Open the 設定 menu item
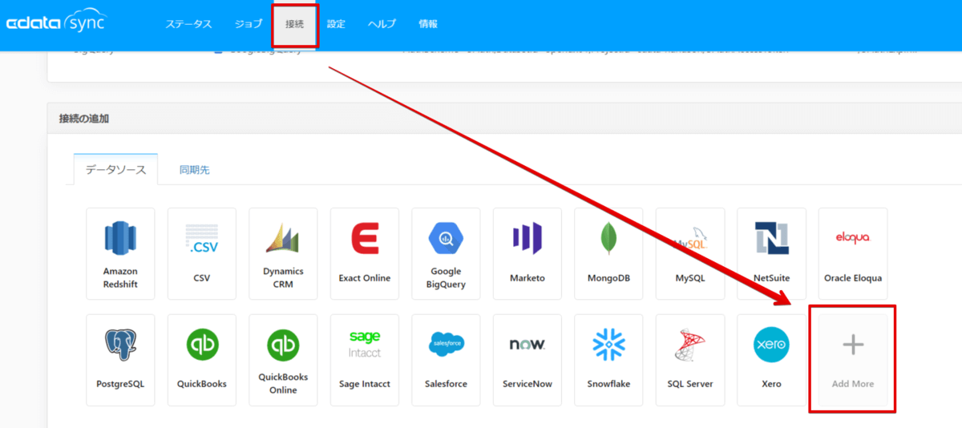The height and width of the screenshot is (428, 962). pos(336,24)
